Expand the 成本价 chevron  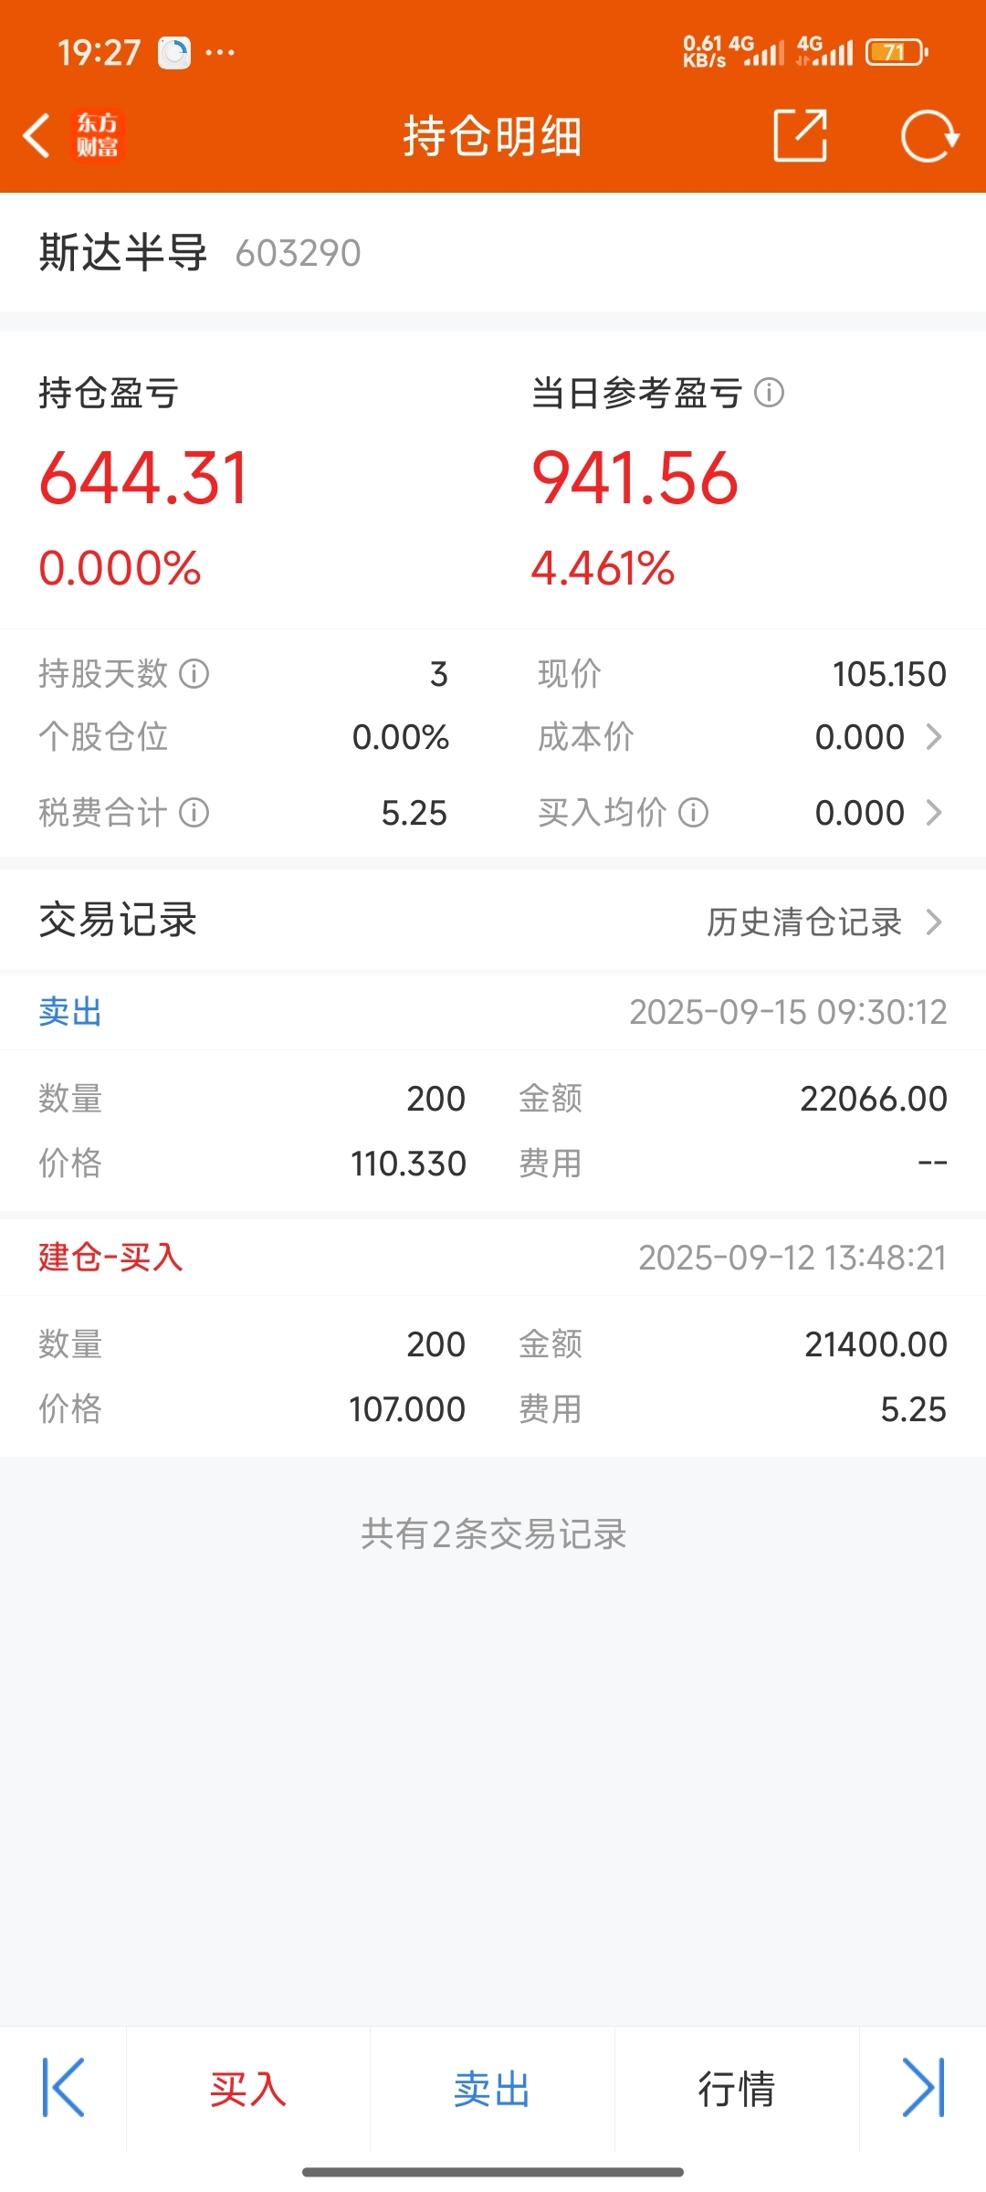tap(934, 737)
